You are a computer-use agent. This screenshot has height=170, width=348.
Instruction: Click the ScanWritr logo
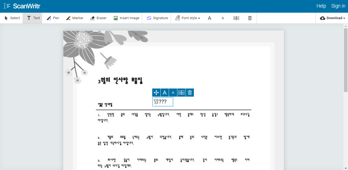pos(22,6)
